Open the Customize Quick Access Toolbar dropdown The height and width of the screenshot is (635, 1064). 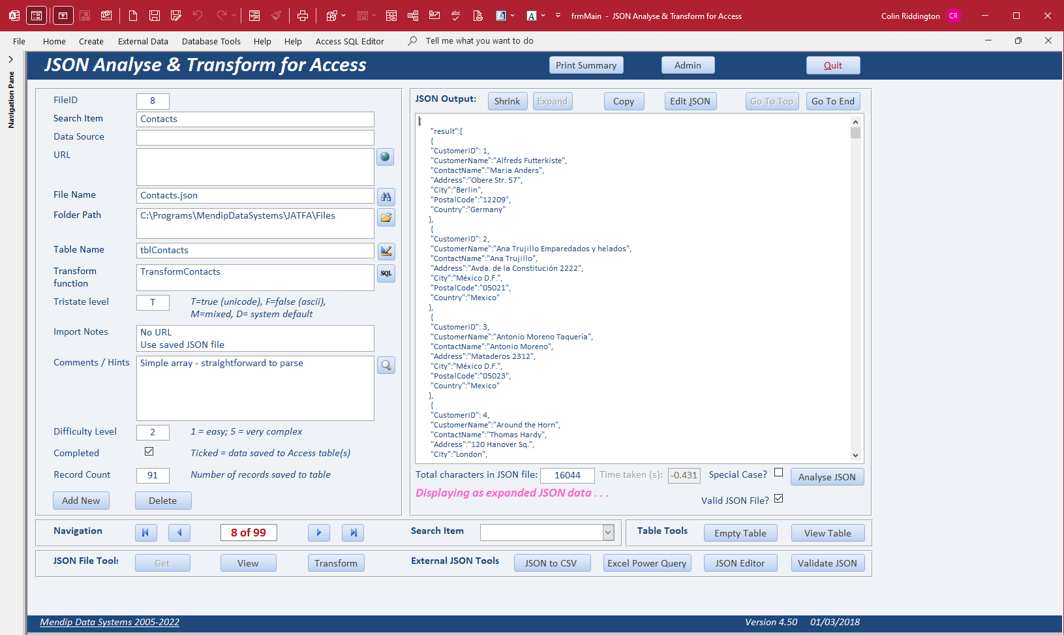click(558, 16)
